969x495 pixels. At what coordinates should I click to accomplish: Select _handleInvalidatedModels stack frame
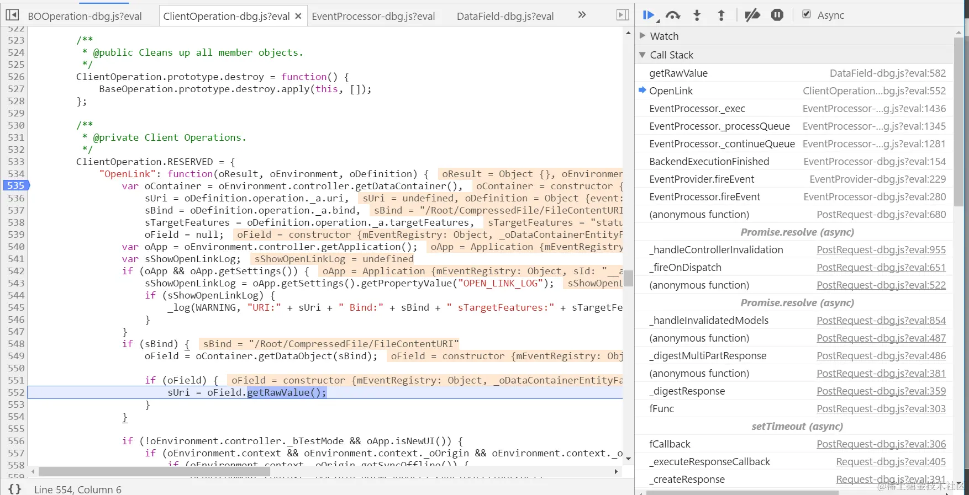point(794,321)
